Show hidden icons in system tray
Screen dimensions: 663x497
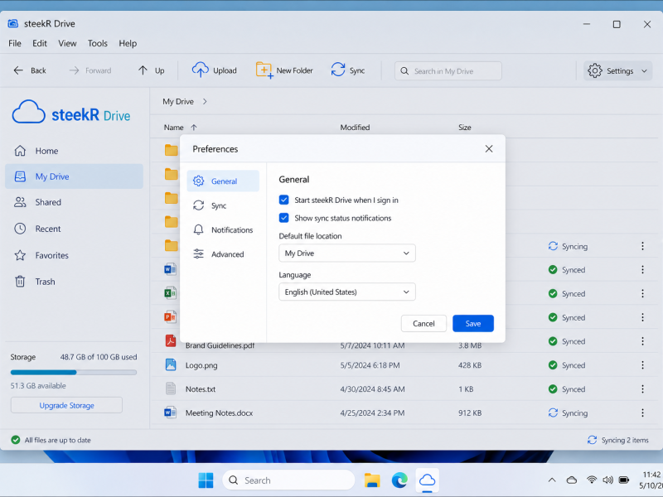point(552,480)
